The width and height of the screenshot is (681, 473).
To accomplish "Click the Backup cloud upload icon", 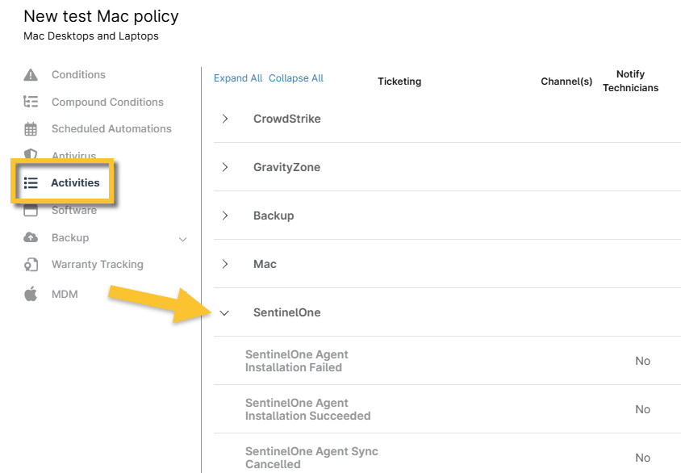I will 31,237.
